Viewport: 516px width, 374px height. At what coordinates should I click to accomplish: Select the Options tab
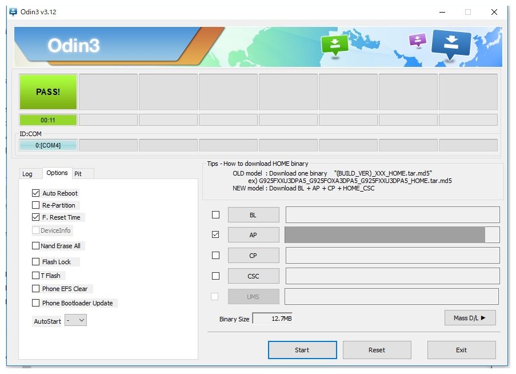(57, 173)
